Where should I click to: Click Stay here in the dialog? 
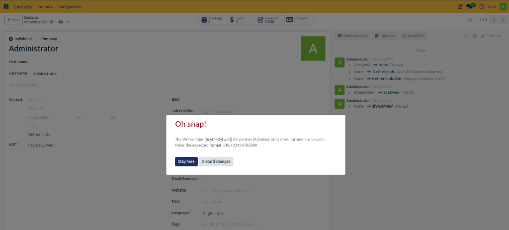point(186,161)
